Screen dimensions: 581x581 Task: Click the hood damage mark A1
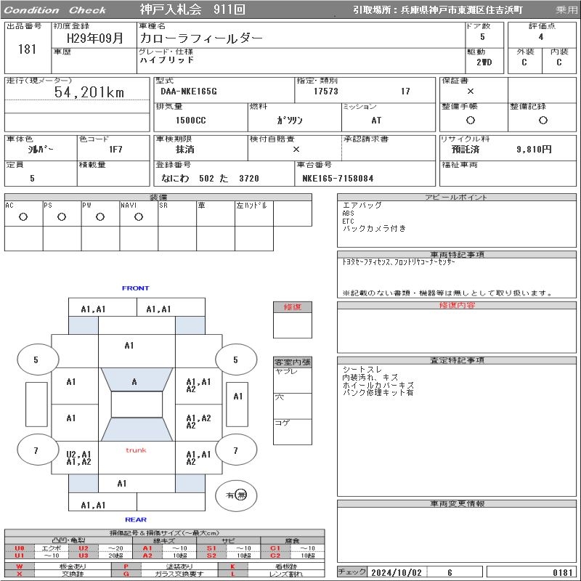pyautogui.click(x=129, y=346)
